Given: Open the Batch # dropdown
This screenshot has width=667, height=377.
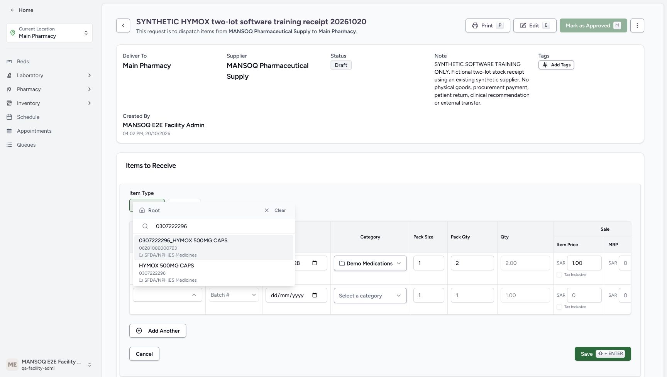Looking at the screenshot, I should click(x=234, y=295).
